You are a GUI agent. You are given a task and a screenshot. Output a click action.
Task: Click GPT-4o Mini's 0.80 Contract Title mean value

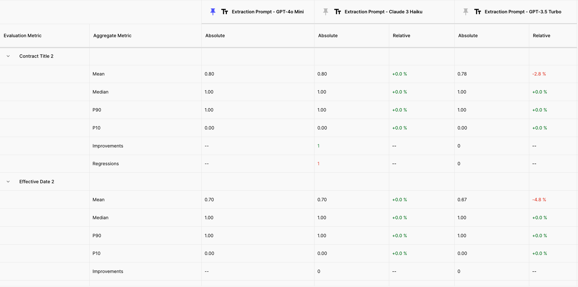click(x=209, y=74)
